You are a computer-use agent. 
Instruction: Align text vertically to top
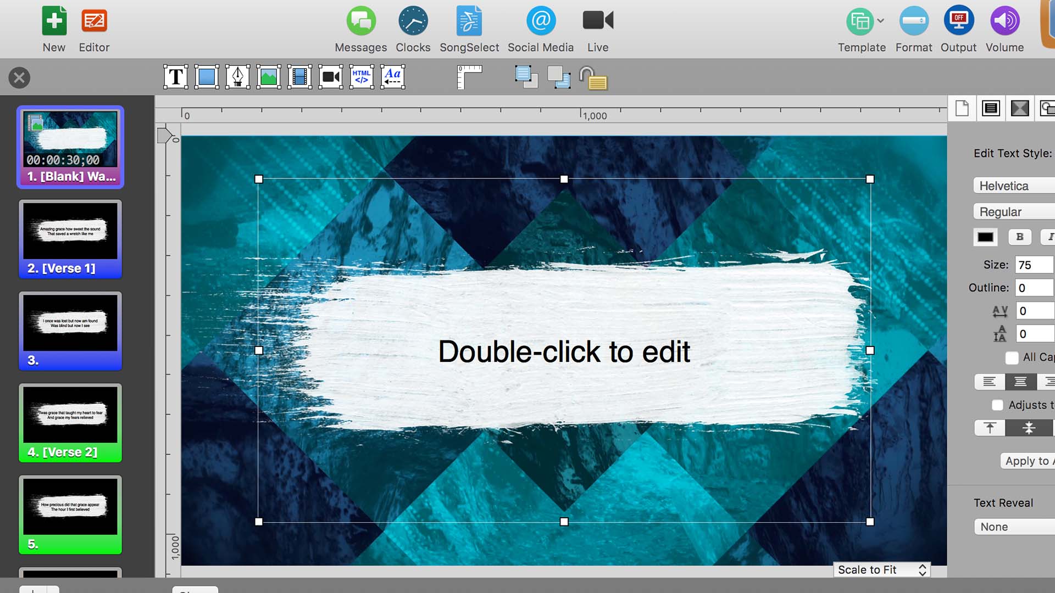point(990,428)
